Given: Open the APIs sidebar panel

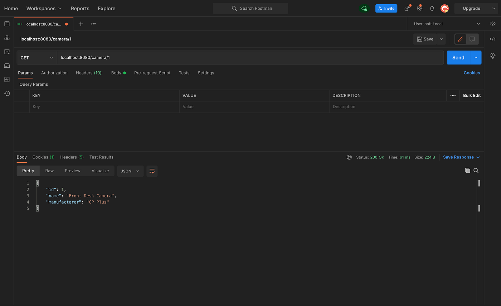Looking at the screenshot, I should coord(6,38).
